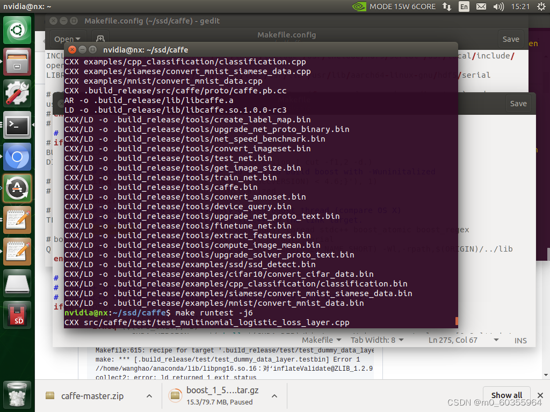
Task: Open second gedit text editor dock icon
Action: coord(17,252)
